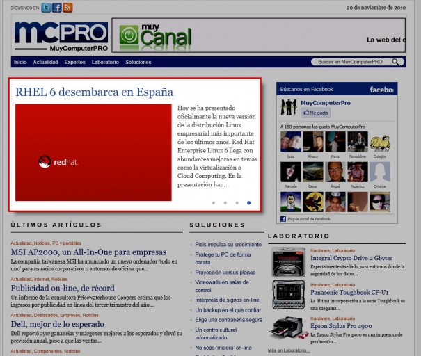
Task: Open the Actualidad menu item
Action: [x=45, y=62]
